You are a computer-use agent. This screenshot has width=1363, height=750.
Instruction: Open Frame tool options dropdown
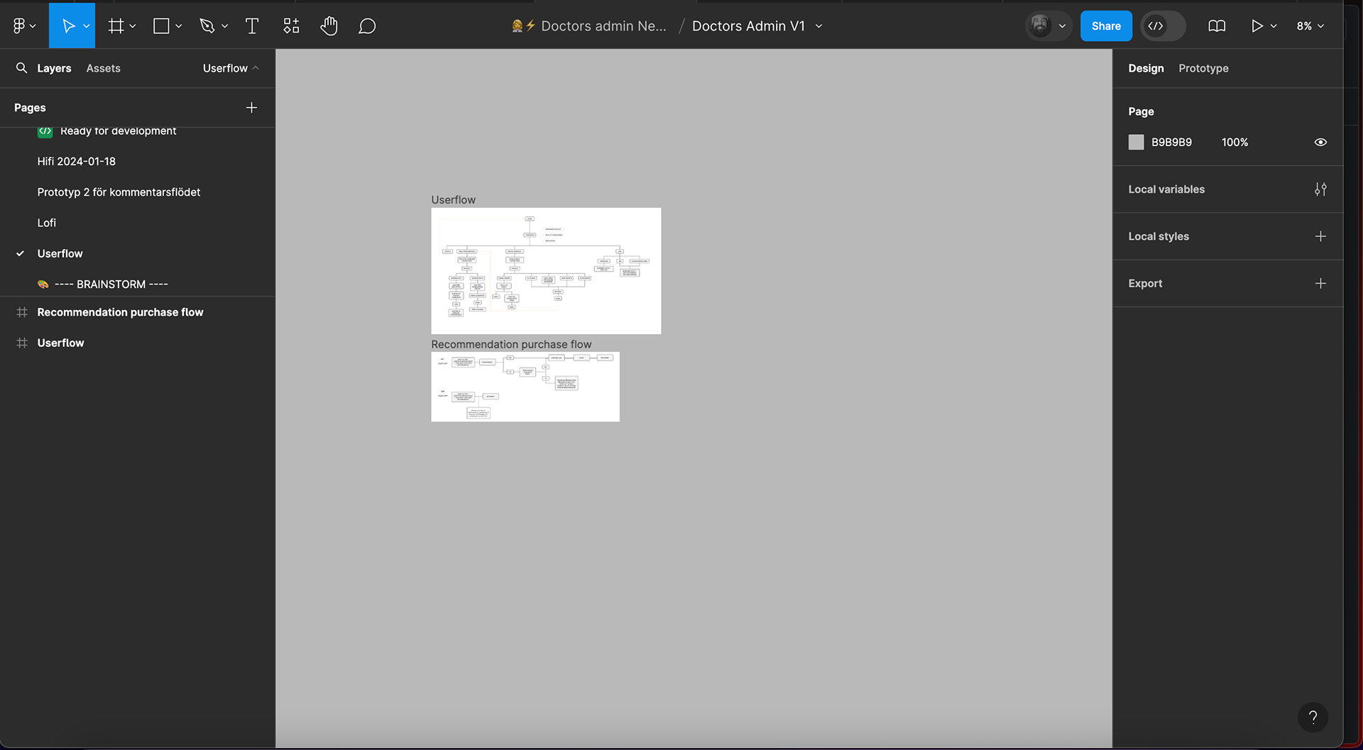click(133, 26)
